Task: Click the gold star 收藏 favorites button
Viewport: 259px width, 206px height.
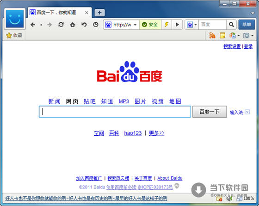Action: click(x=14, y=35)
